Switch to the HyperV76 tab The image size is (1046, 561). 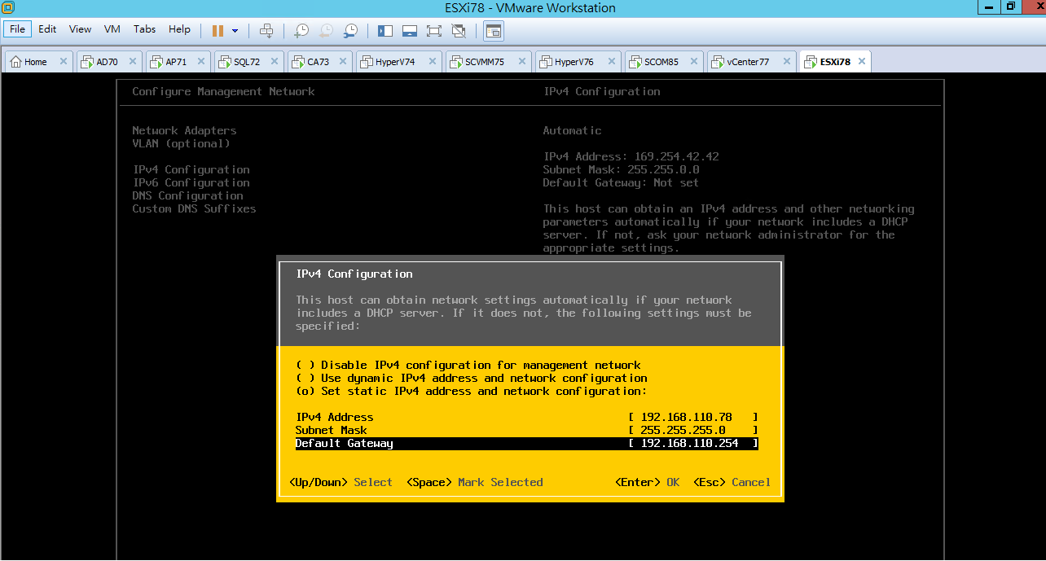578,62
